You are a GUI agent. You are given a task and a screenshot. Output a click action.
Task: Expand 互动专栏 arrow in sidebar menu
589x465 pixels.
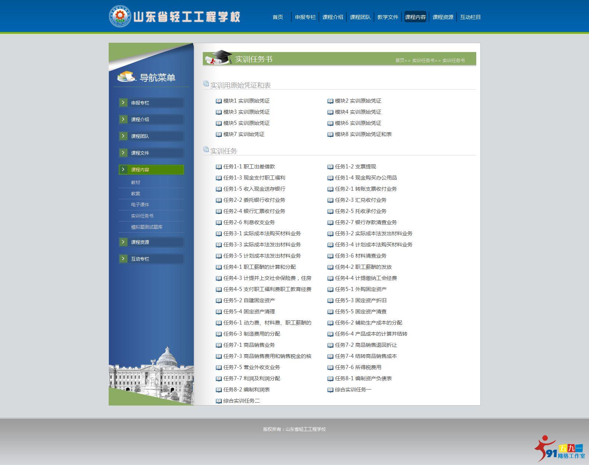[x=123, y=259]
